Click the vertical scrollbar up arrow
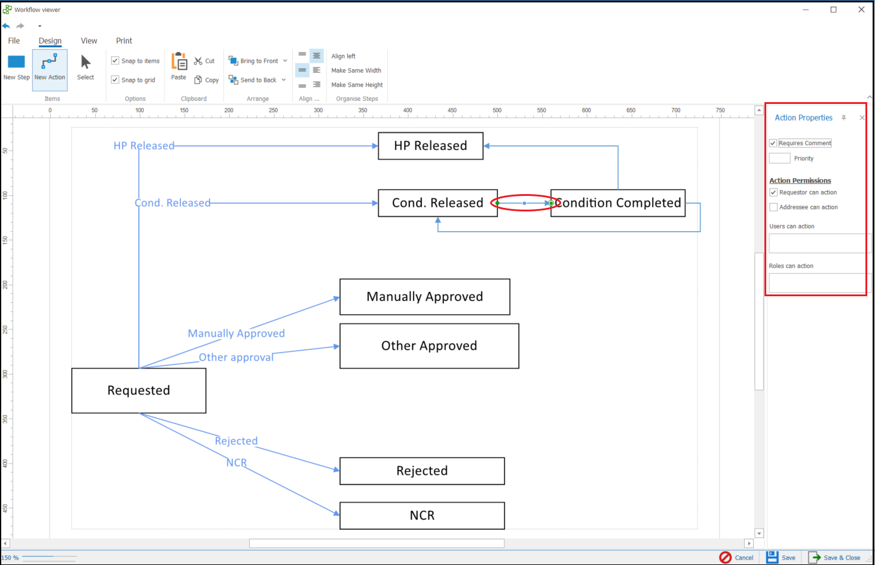This screenshot has width=875, height=565. point(759,110)
